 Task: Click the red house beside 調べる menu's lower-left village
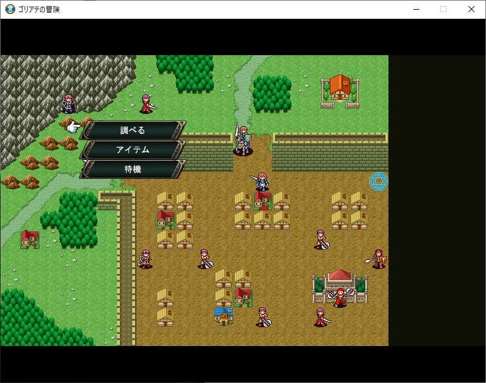coord(165,220)
